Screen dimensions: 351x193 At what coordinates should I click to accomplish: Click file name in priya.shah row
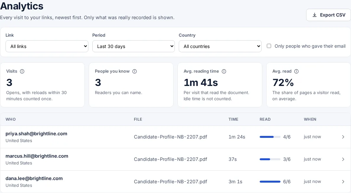(170, 137)
